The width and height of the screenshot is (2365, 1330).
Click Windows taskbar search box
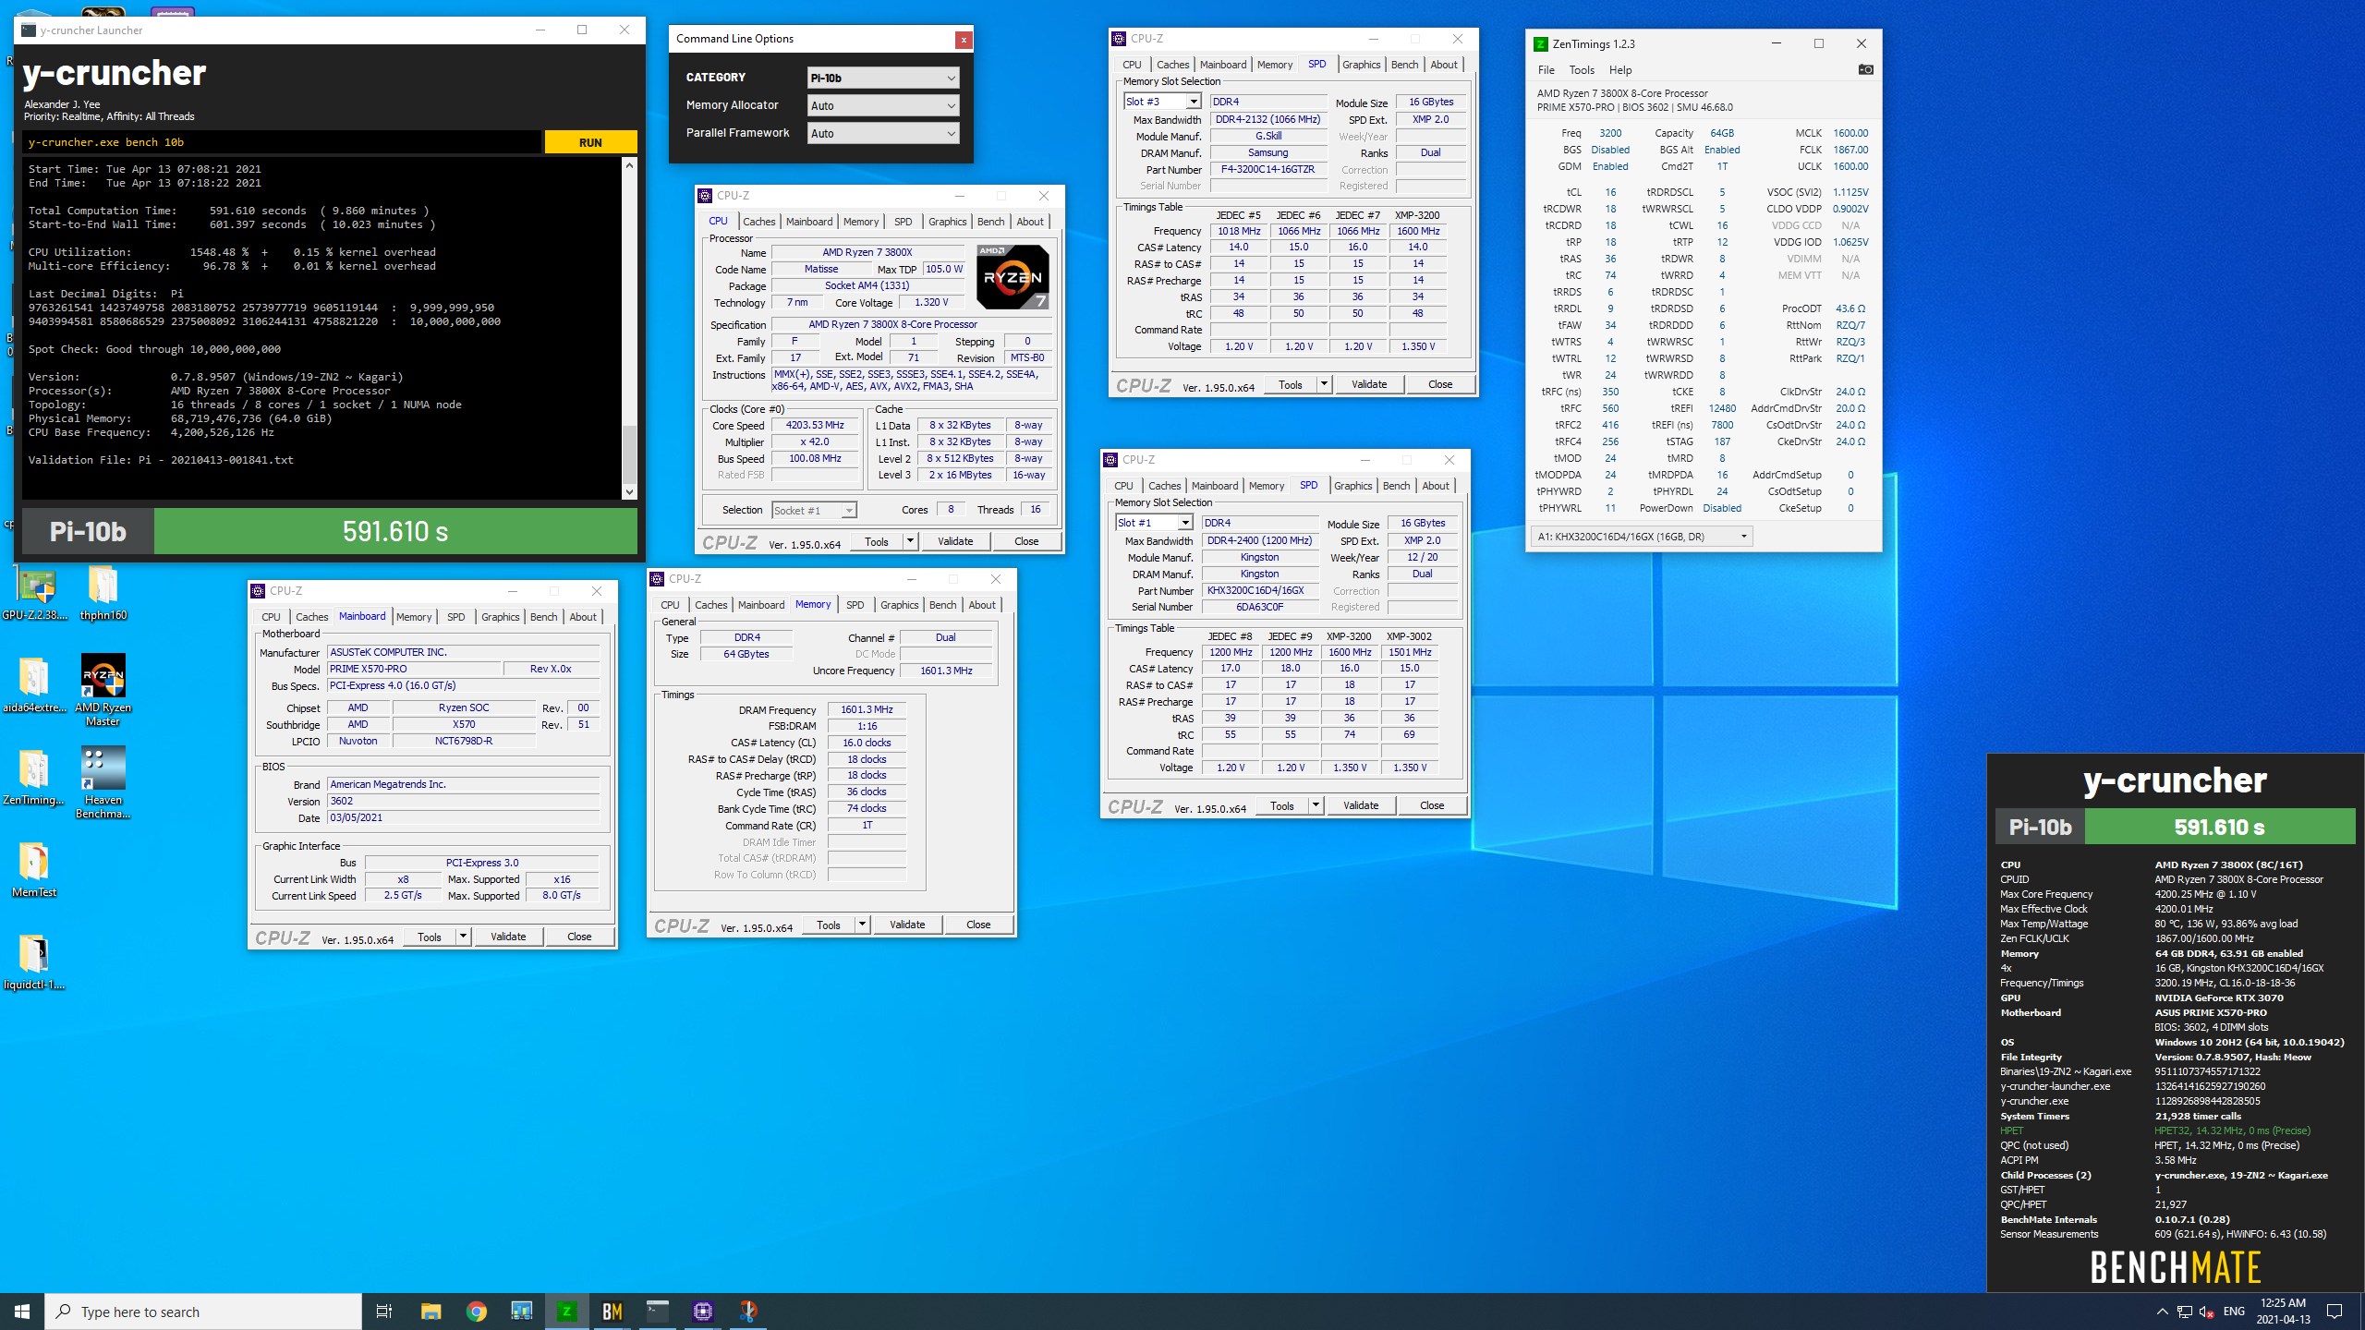(x=203, y=1312)
